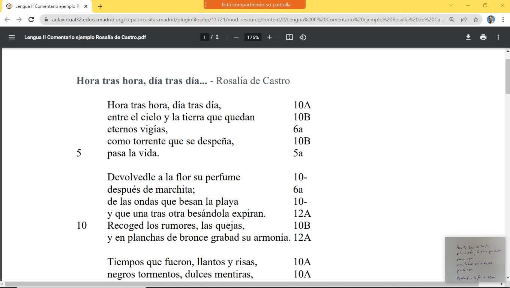510x288 pixels.
Task: Open the PDF viewer more actions menu
Action: pyautogui.click(x=498, y=37)
